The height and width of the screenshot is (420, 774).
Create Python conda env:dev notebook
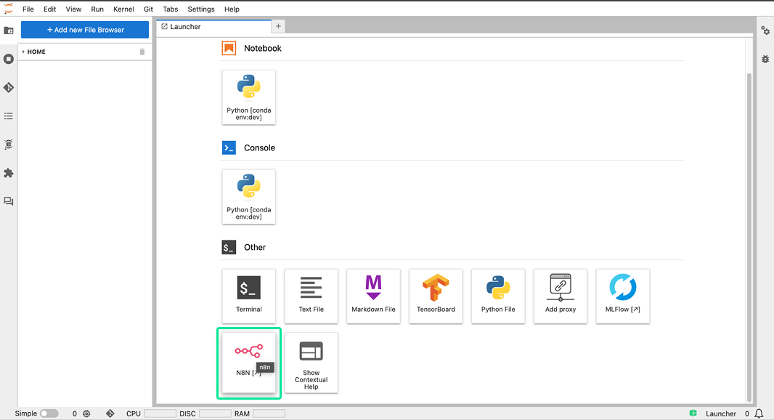coord(248,97)
